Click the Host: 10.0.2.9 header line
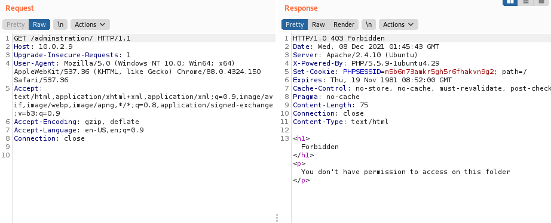551x223 pixels. coord(43,47)
